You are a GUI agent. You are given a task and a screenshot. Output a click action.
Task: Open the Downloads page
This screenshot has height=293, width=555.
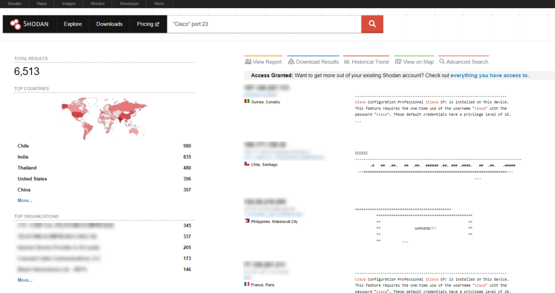click(x=109, y=24)
